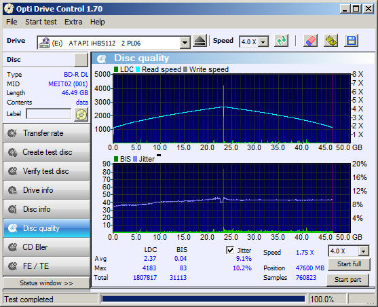
Task: Expand the test speed dropdown above Start full
Action: [363, 251]
